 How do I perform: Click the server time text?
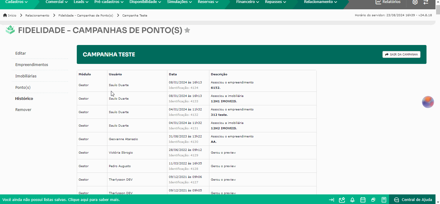click(x=393, y=15)
